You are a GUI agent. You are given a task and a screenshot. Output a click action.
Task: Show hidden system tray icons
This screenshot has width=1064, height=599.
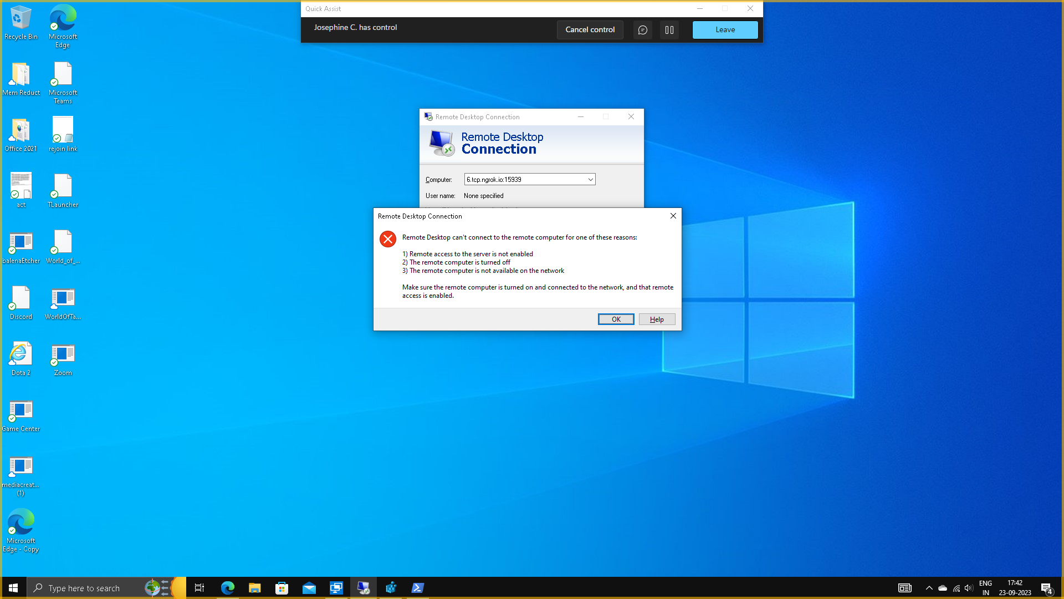pos(929,588)
